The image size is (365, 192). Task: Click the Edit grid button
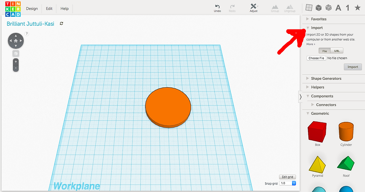pos(288,177)
